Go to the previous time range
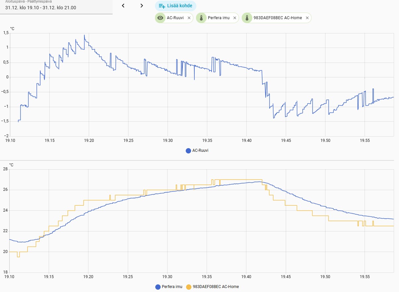The width and height of the screenshot is (399, 292). pos(123,6)
